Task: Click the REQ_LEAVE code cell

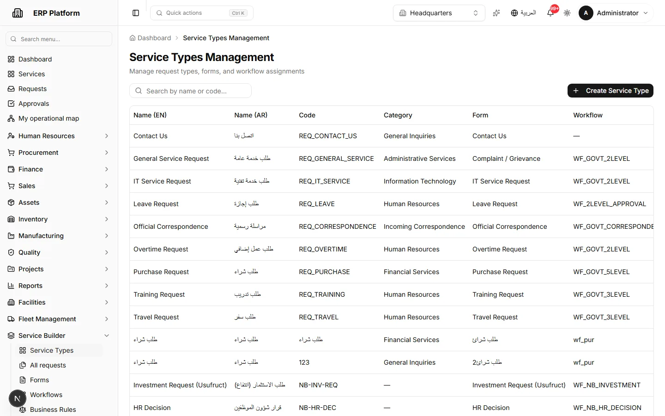Action: pos(317,204)
